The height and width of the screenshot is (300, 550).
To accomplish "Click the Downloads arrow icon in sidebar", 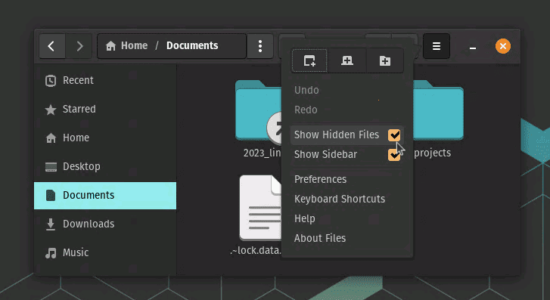I will pos(51,224).
